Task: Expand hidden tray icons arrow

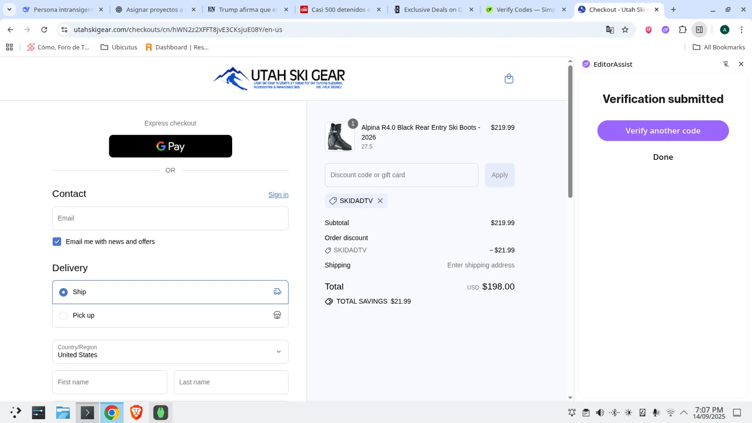Action: click(684, 413)
